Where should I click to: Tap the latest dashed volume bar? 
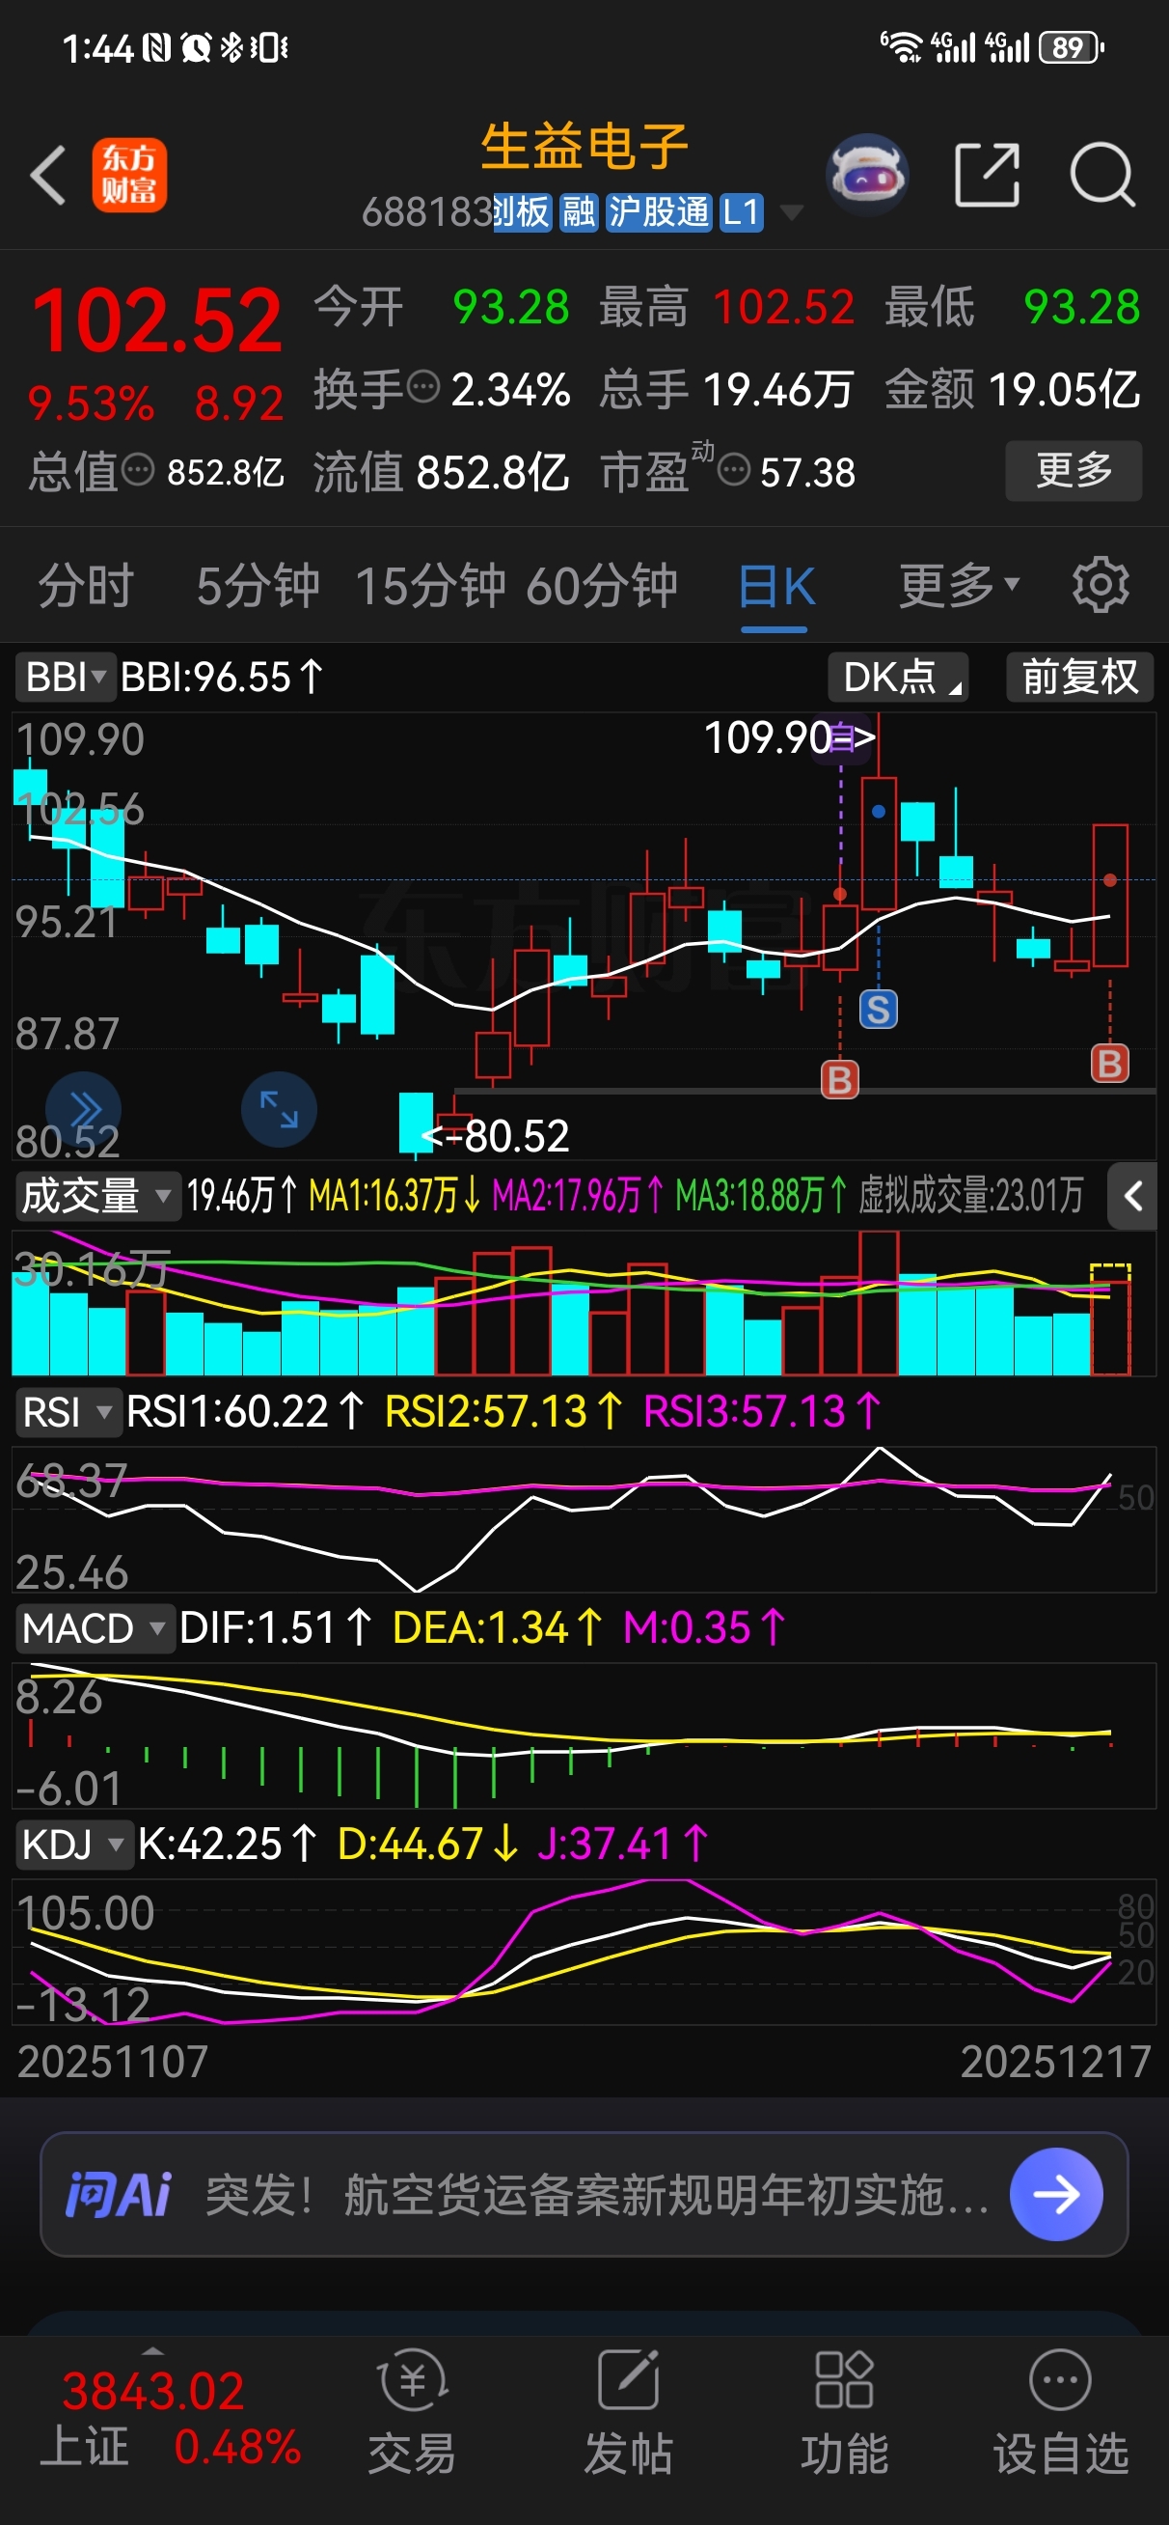pos(1110,1319)
